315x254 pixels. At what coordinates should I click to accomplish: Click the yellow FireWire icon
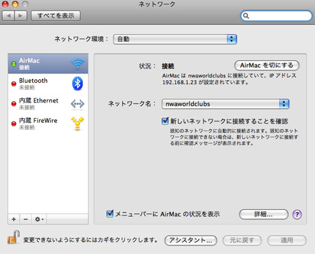click(x=77, y=123)
